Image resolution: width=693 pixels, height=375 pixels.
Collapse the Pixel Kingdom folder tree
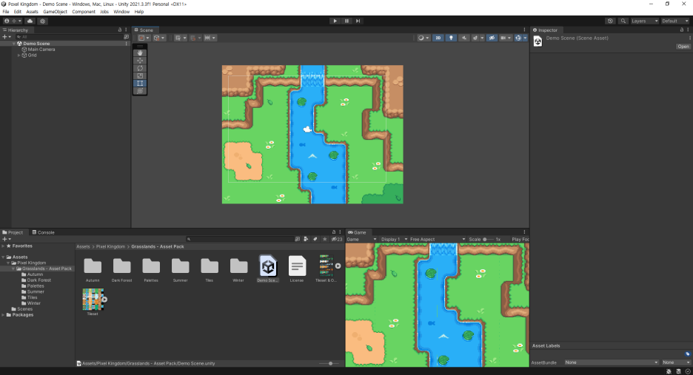coord(8,263)
